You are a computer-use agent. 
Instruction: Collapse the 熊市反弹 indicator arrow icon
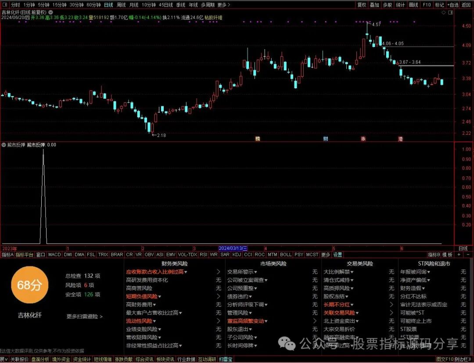(4, 145)
